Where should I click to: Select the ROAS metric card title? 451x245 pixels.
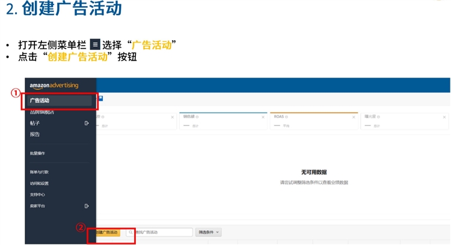click(278, 116)
